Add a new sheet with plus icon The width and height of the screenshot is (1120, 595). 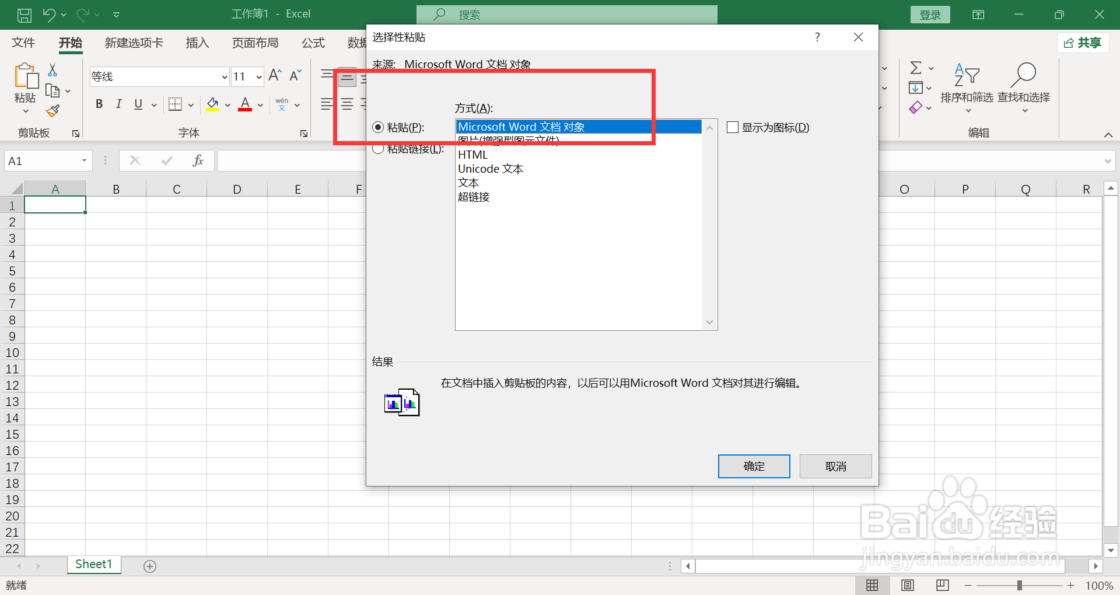[150, 566]
